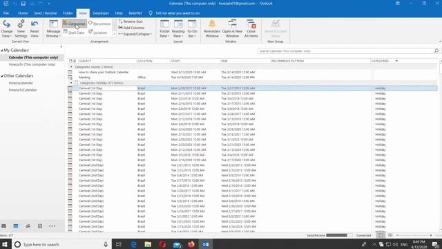Sort by the Subject column header

[107, 61]
